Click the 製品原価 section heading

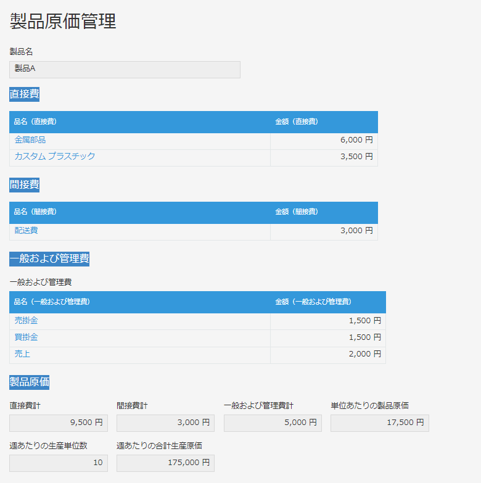click(x=29, y=382)
